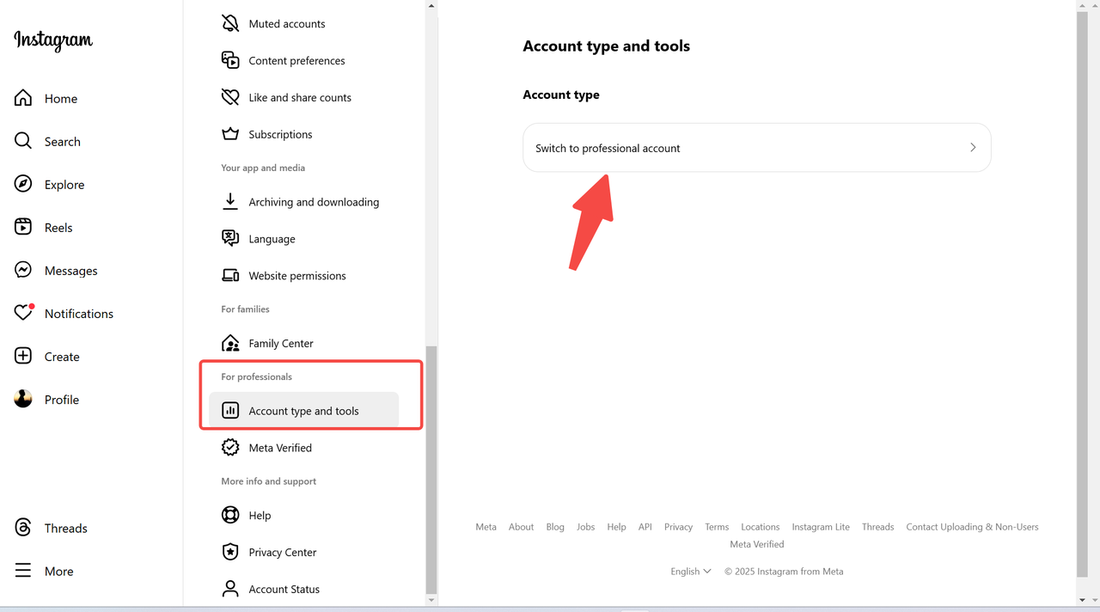
Task: Click the Meta Verified badge icon
Action: pyautogui.click(x=230, y=448)
